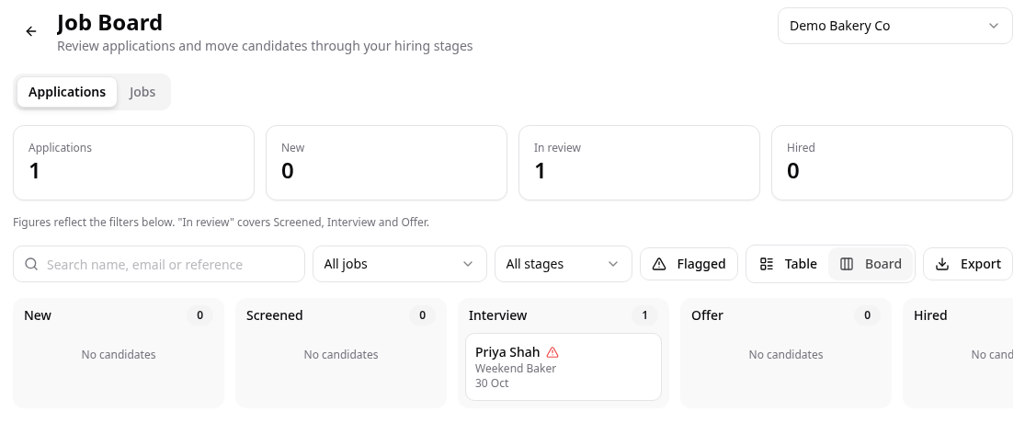1025x423 pixels.
Task: Click the New column header
Action: click(38, 315)
